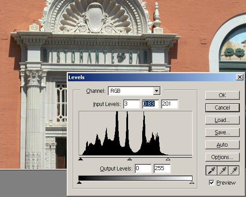Open the Channel RGB dropdown arrow
Viewport: 246px width, 197px height.
coord(156,91)
